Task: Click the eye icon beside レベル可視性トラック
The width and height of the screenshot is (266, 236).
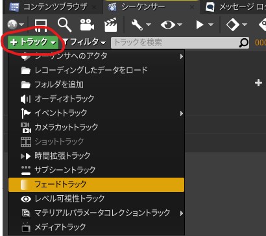Action: [26, 199]
